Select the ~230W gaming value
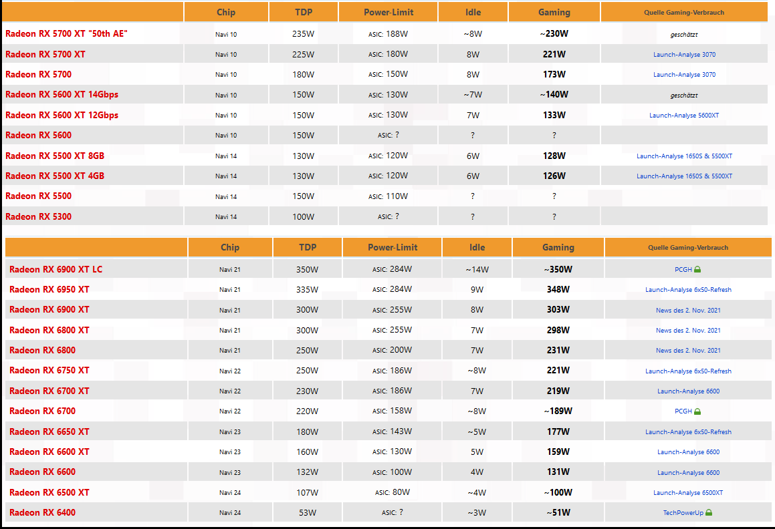 [x=554, y=34]
